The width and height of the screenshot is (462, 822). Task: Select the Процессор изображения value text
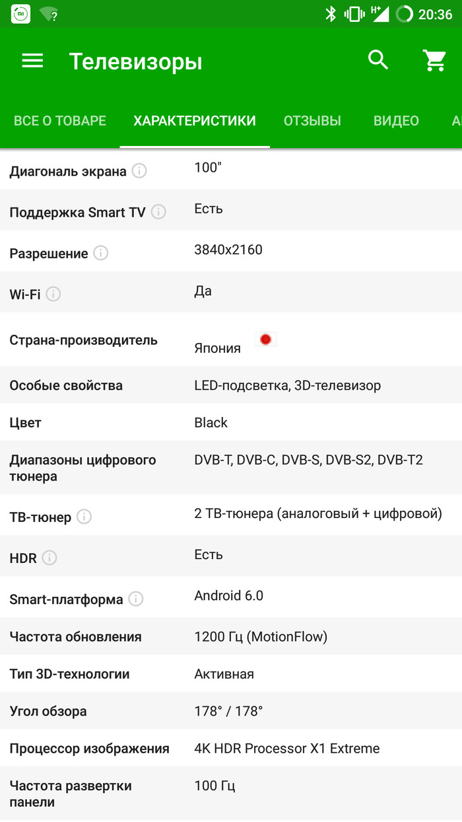click(287, 749)
